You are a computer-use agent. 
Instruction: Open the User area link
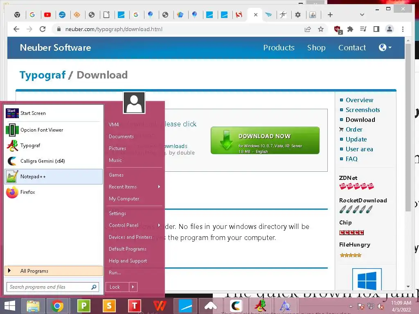click(x=359, y=149)
